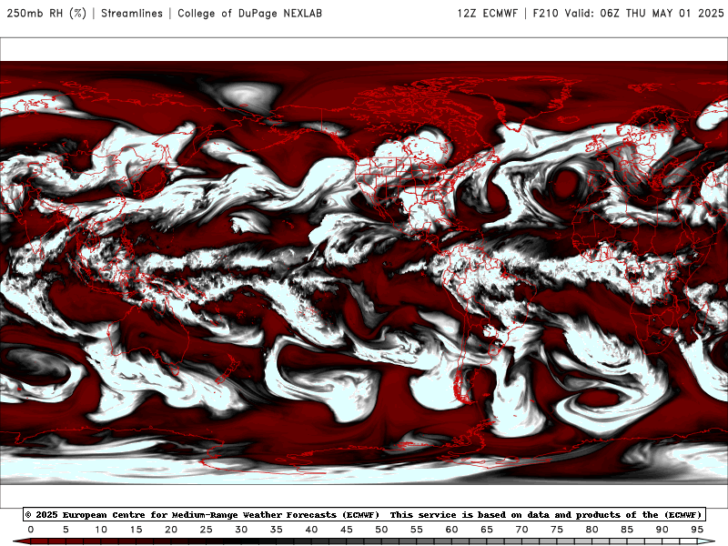Screen dimensions: 728x546
Task: Click colorbar label '80'
Action: coord(592,530)
